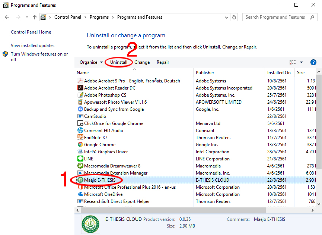Viewport: 322px width, 235px height.
Task: Click the search magnifier icon
Action: (x=312, y=17)
